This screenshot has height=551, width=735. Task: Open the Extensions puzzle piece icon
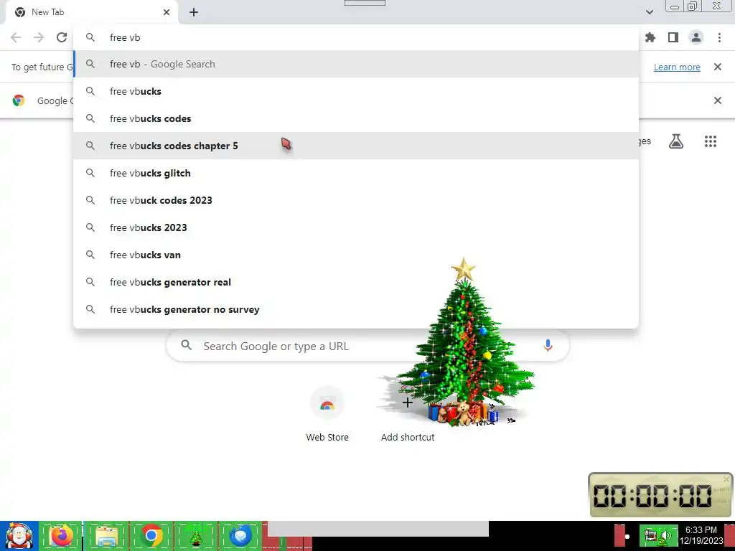650,37
